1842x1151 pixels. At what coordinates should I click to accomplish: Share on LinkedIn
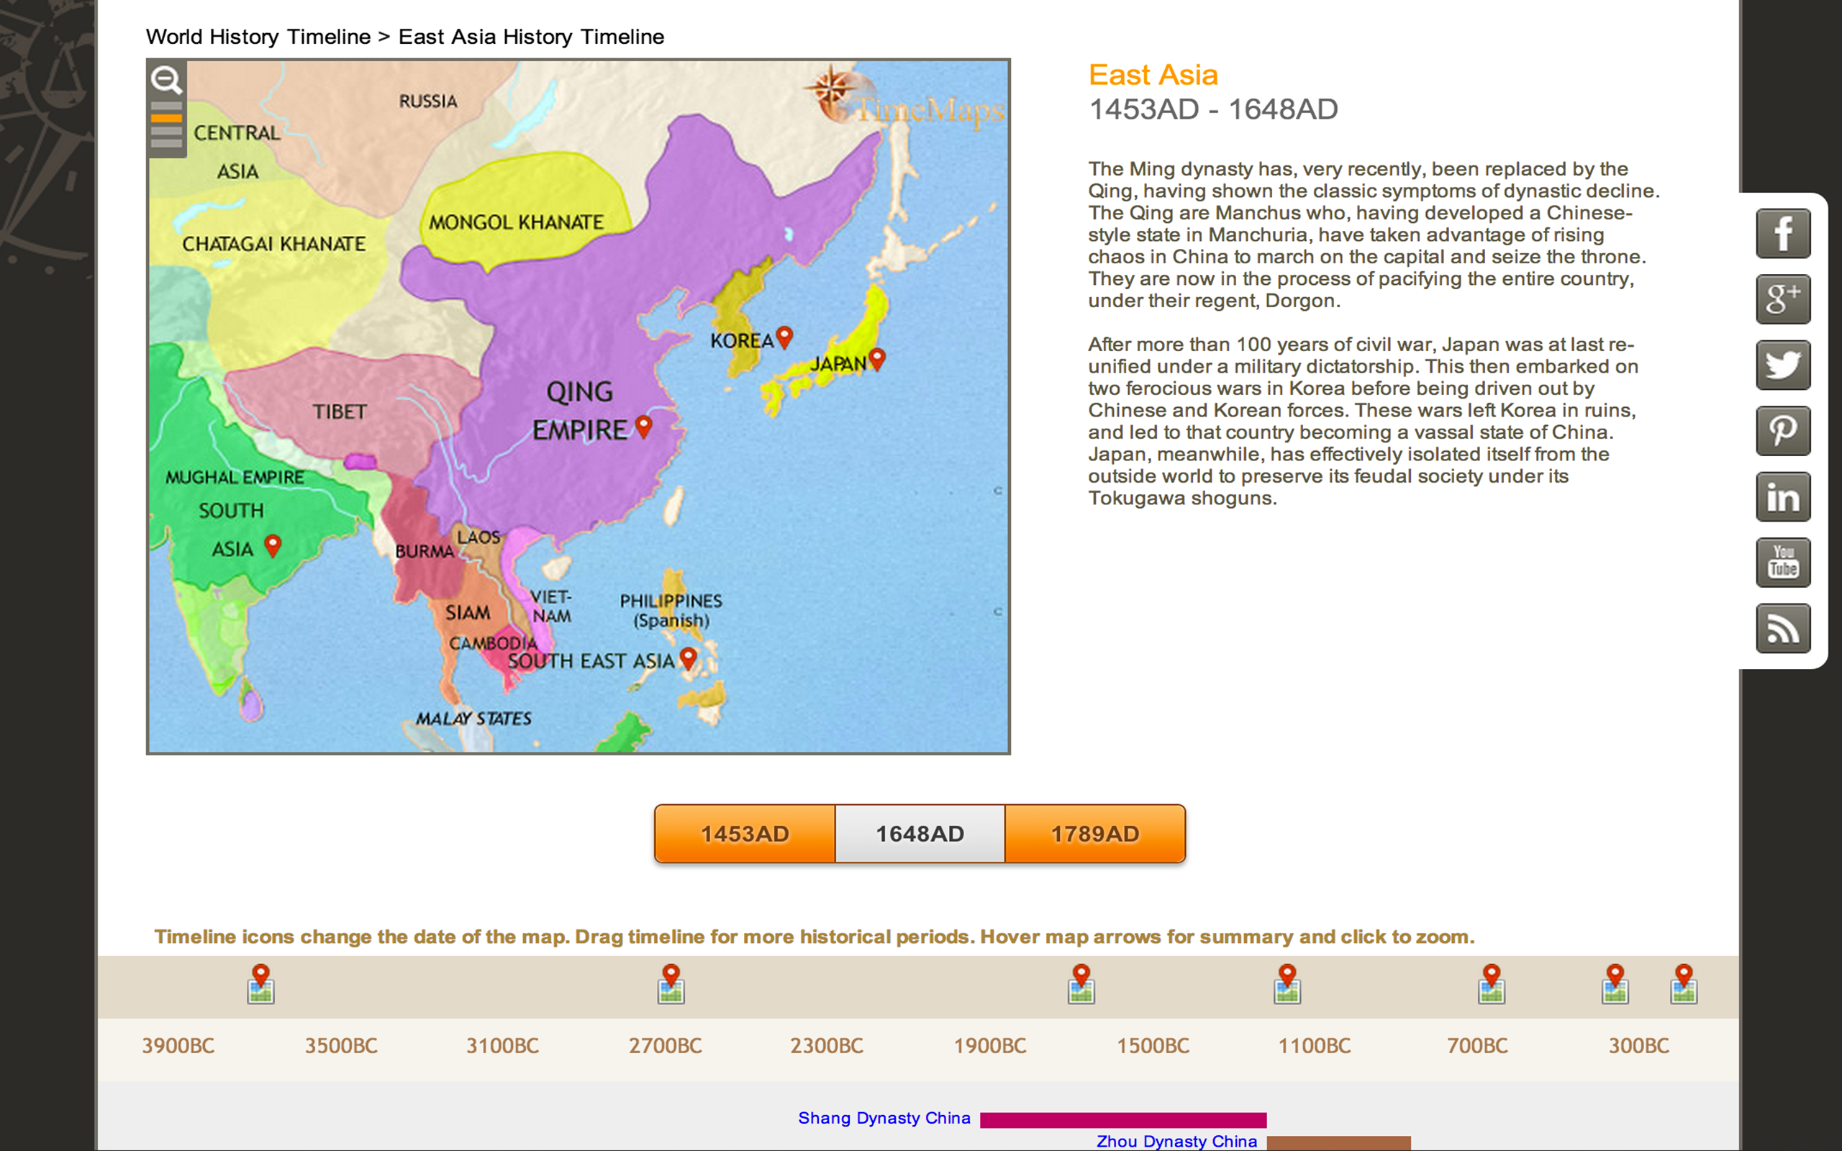[x=1784, y=496]
